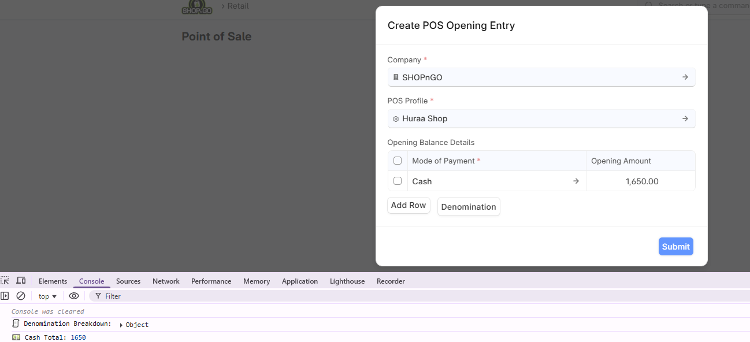Activate the DevTools inspect element picker
This screenshot has width=750, height=342.
click(5, 281)
